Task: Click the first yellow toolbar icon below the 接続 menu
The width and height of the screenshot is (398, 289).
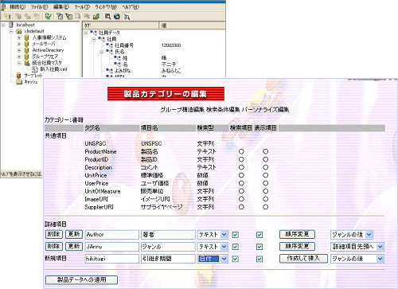Action: pyautogui.click(x=7, y=17)
